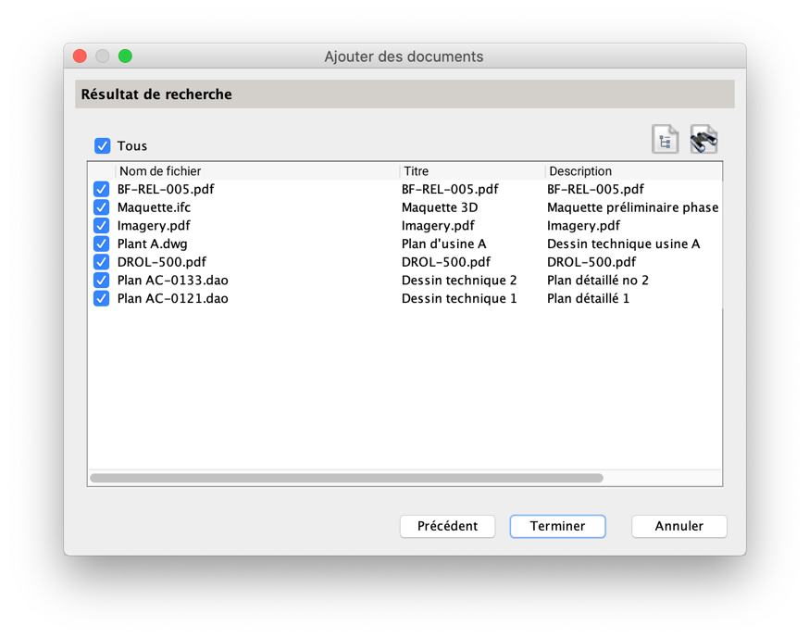Sort by Nom de fichier column header

coord(257,171)
